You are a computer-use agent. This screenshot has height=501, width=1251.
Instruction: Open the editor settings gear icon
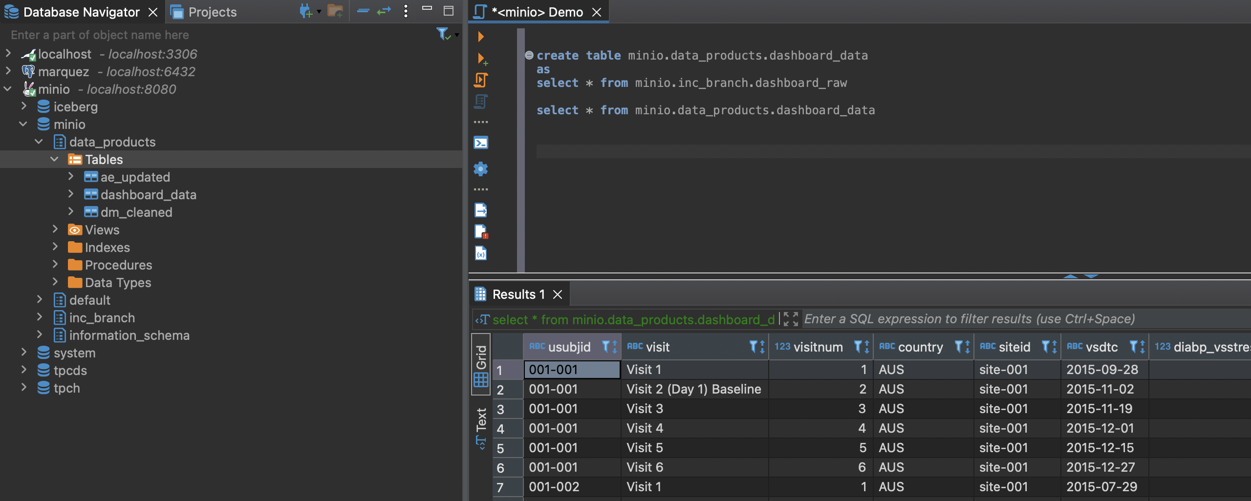[x=481, y=169]
